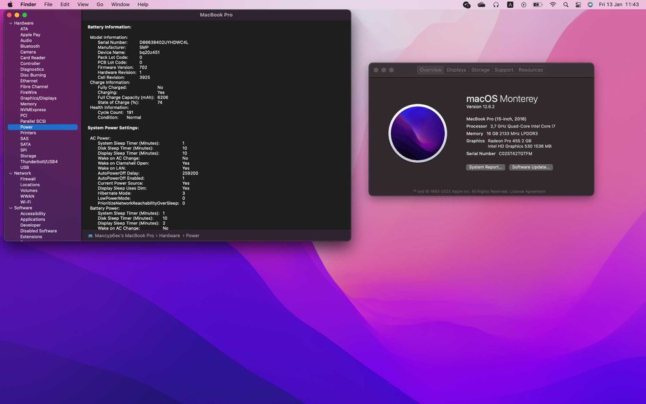646x404 pixels.
Task: Open the Window menu
Action: [120, 5]
